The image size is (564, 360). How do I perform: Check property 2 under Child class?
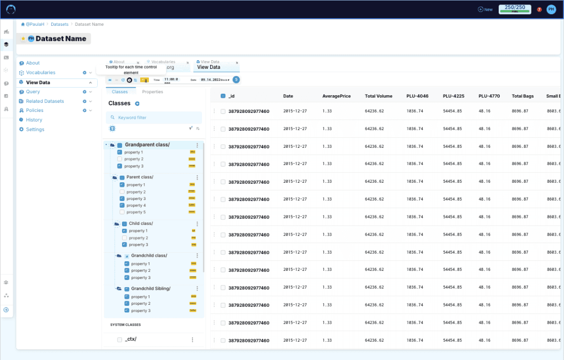pos(125,238)
